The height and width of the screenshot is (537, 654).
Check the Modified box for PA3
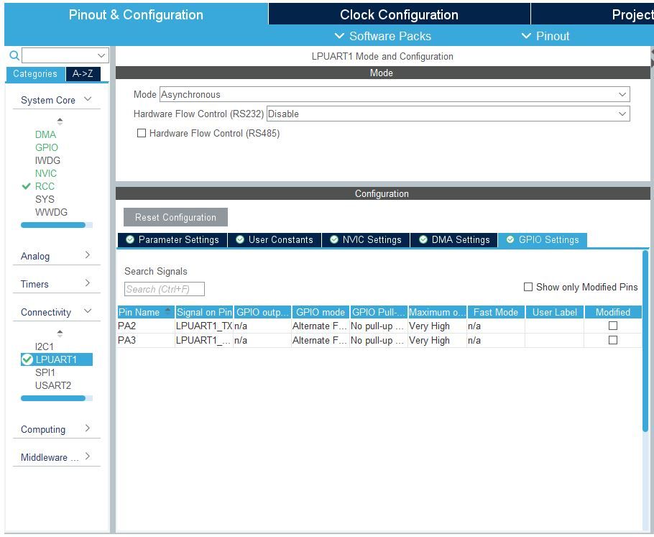pos(613,341)
